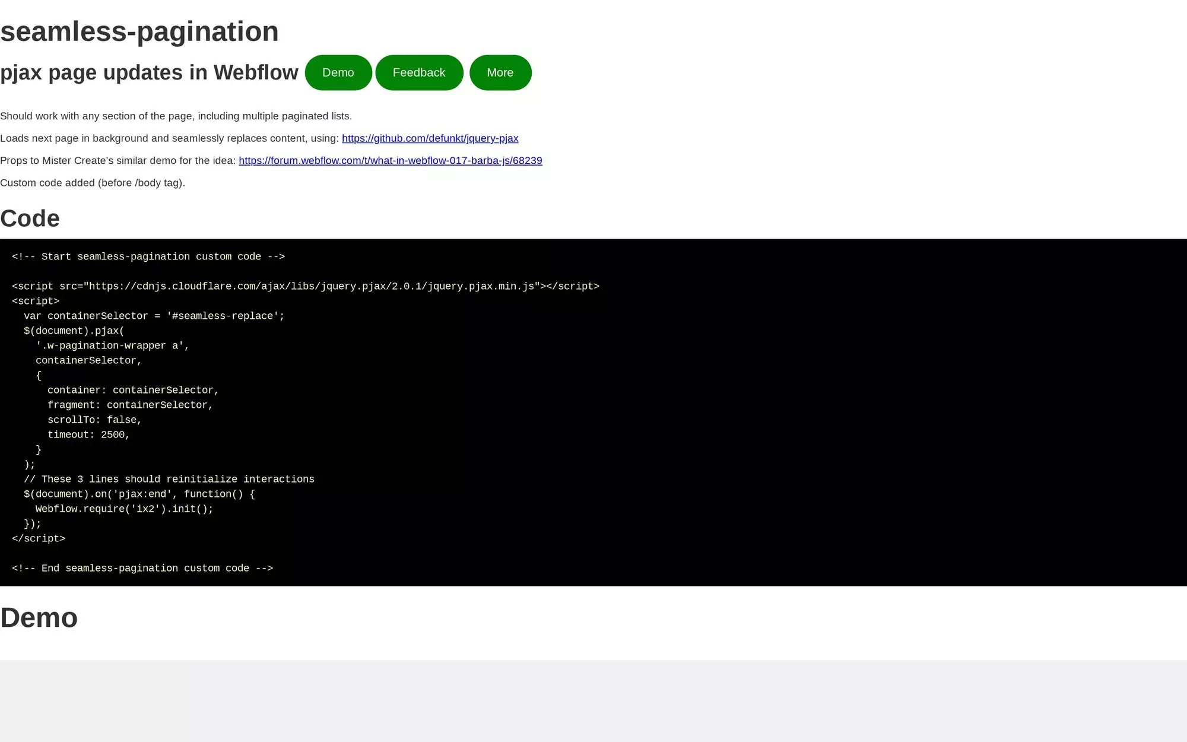
Task: Click the pjax subtitle heading text
Action: tap(149, 72)
